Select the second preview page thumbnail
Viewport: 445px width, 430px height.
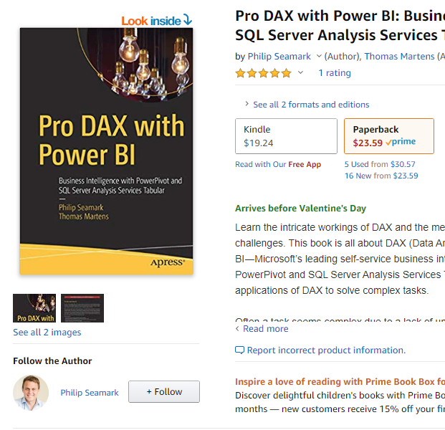(82, 308)
